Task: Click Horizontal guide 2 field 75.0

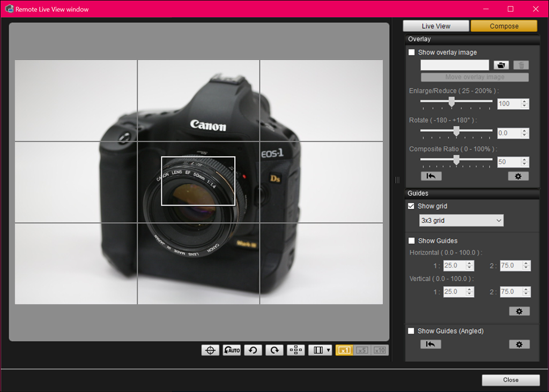Action: 511,266
